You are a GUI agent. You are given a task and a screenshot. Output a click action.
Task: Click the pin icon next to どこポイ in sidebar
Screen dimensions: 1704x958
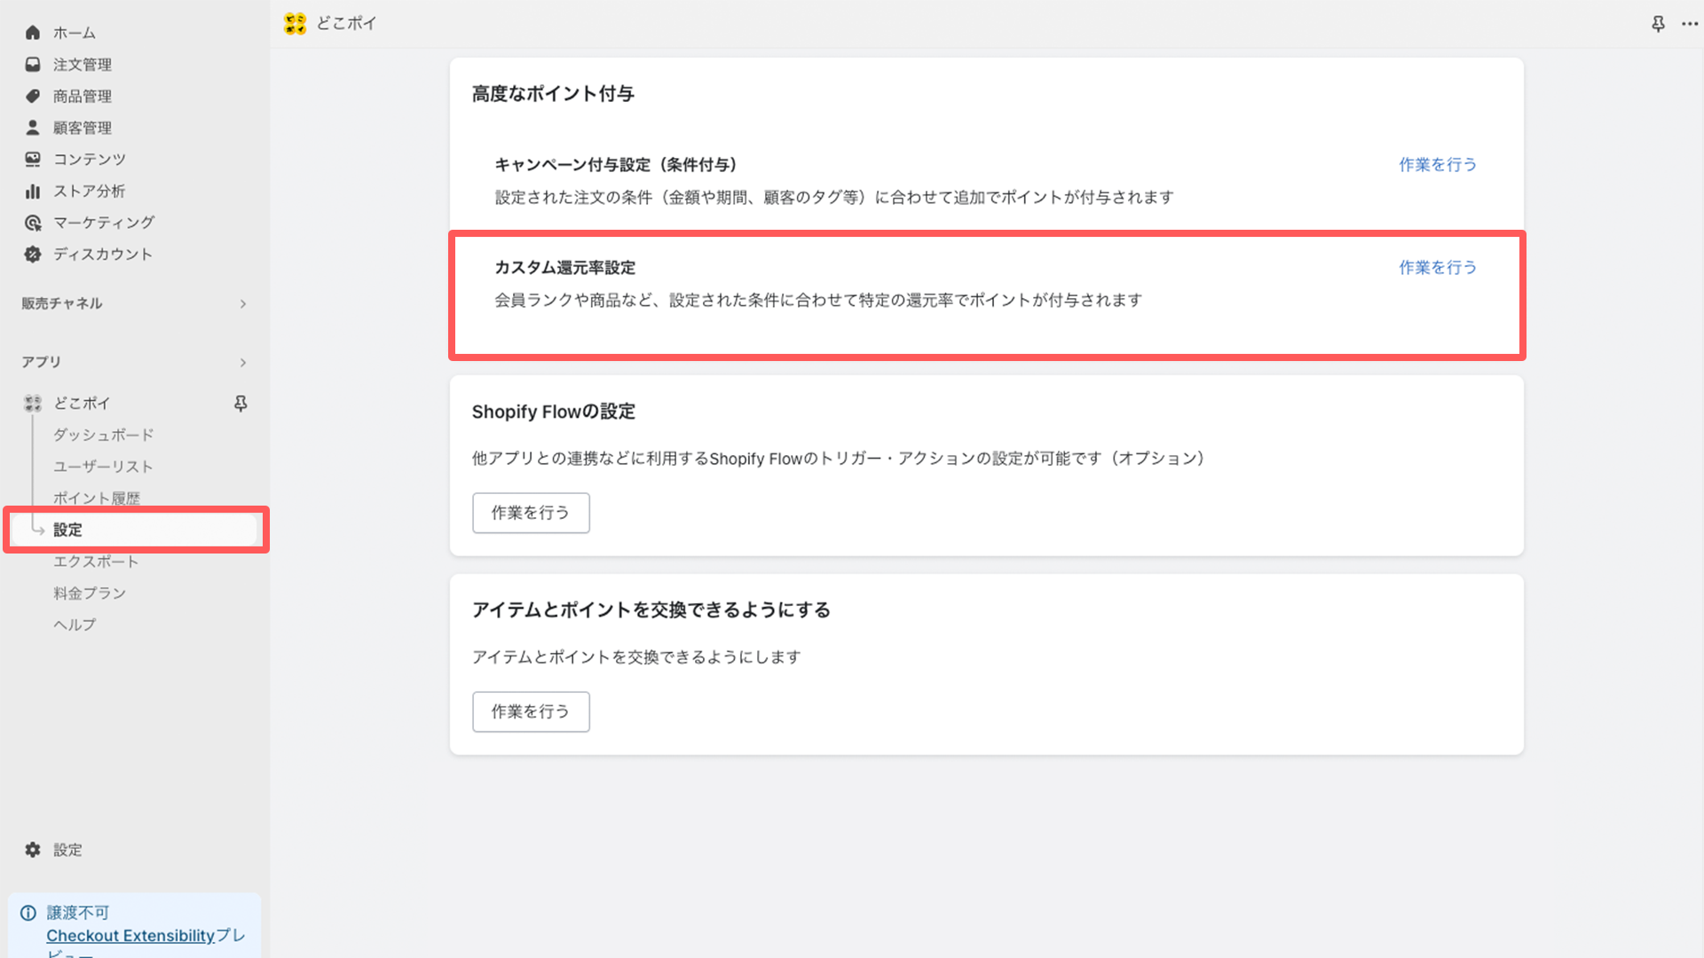pos(241,404)
